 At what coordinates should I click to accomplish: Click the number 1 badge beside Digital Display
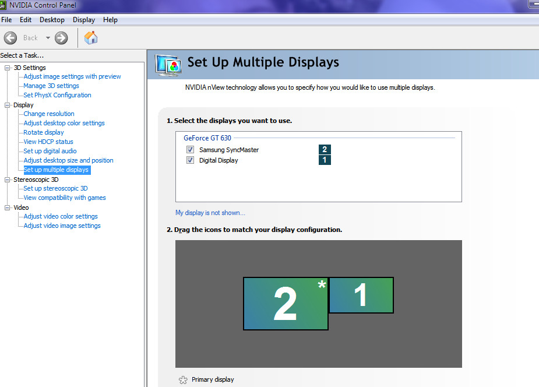325,160
